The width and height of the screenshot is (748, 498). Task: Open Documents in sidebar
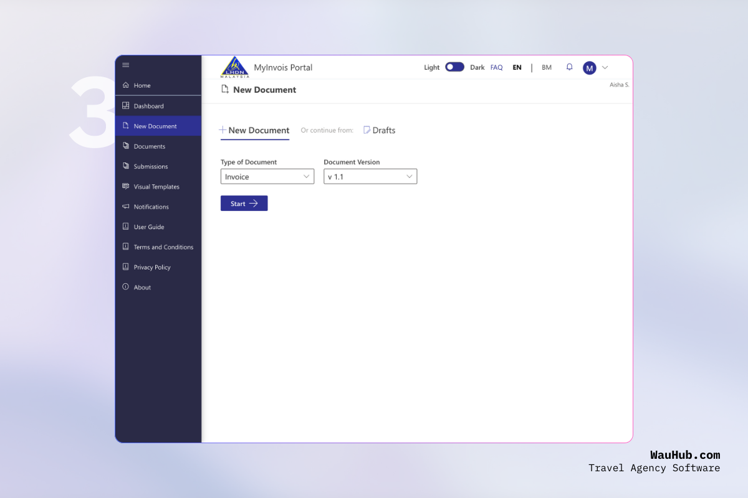[158, 146]
